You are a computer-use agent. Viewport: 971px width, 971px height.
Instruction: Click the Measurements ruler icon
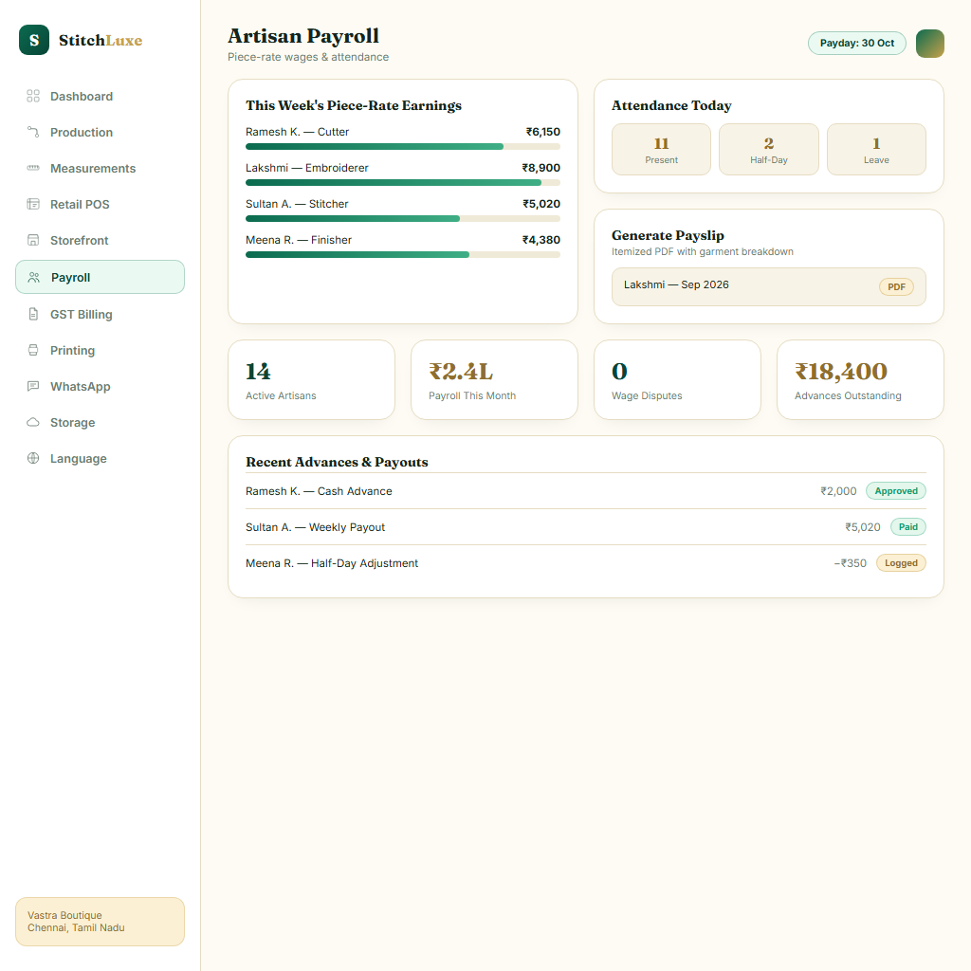tap(33, 168)
